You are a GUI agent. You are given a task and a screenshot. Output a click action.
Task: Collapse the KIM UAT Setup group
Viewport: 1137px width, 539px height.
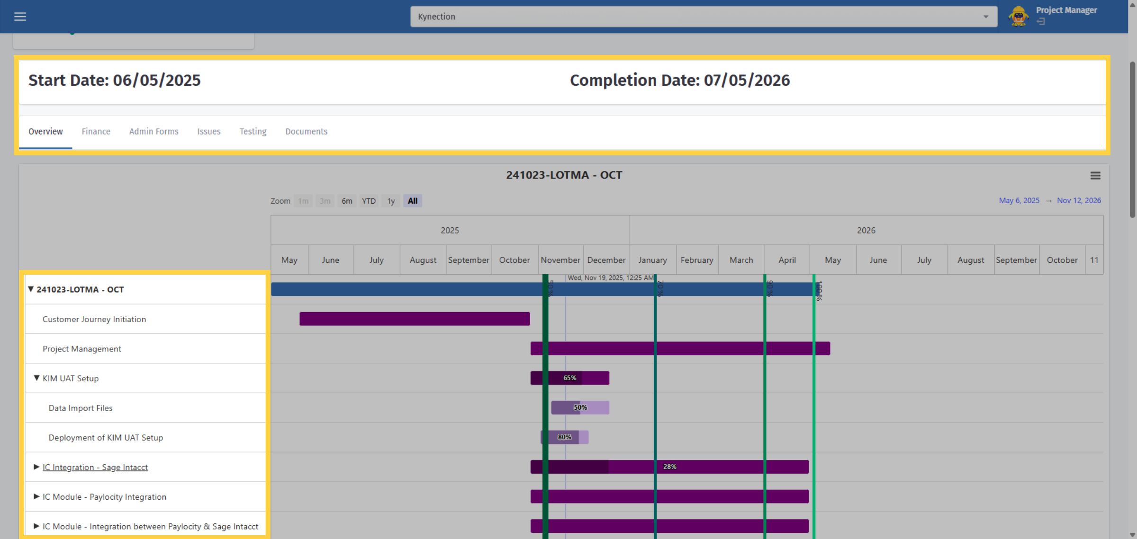tap(36, 378)
